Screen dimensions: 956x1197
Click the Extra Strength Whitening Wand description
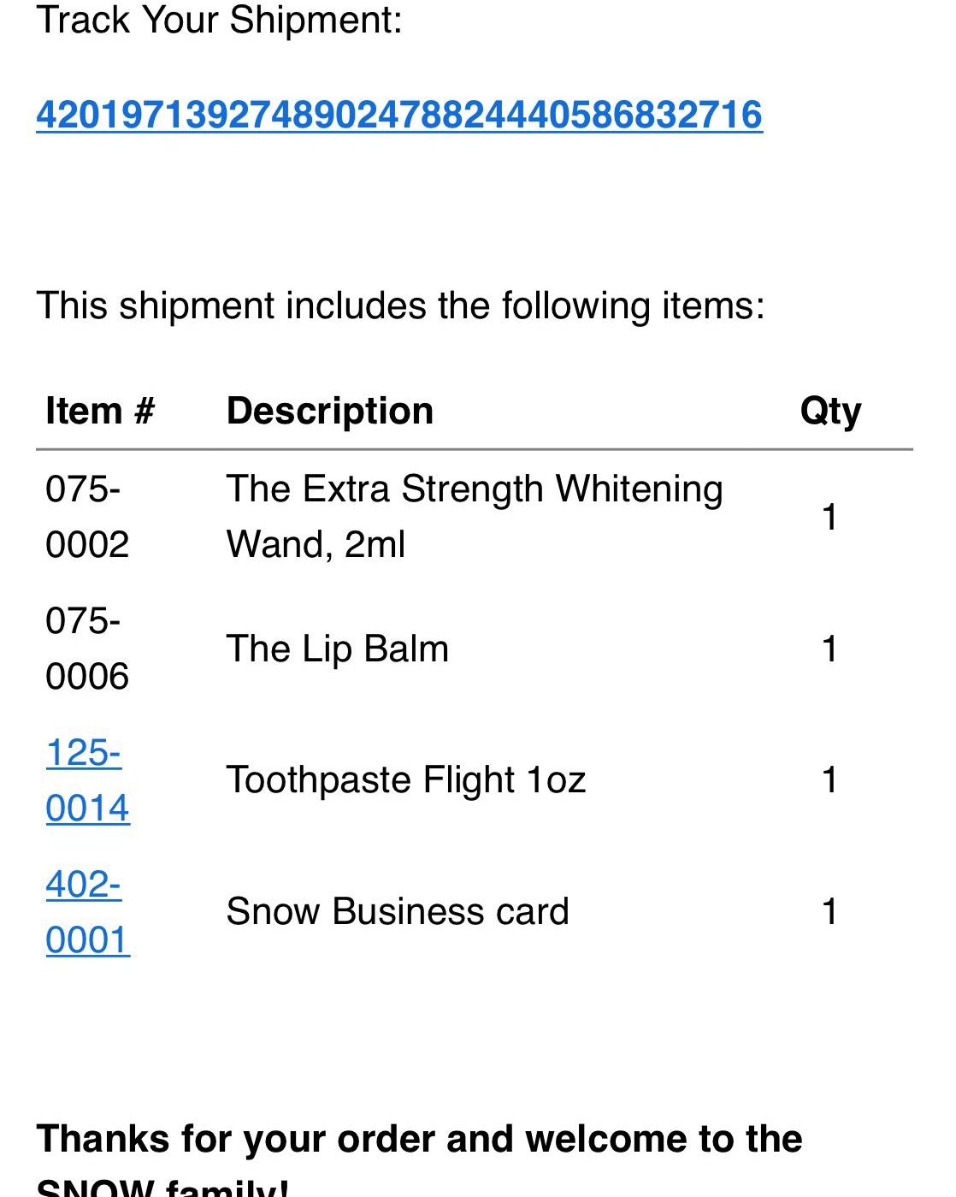coord(474,516)
